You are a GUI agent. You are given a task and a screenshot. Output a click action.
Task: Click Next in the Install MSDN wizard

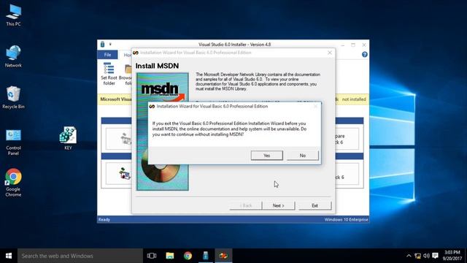point(279,205)
